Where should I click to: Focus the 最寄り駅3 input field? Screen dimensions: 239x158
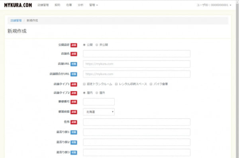pos(137,152)
